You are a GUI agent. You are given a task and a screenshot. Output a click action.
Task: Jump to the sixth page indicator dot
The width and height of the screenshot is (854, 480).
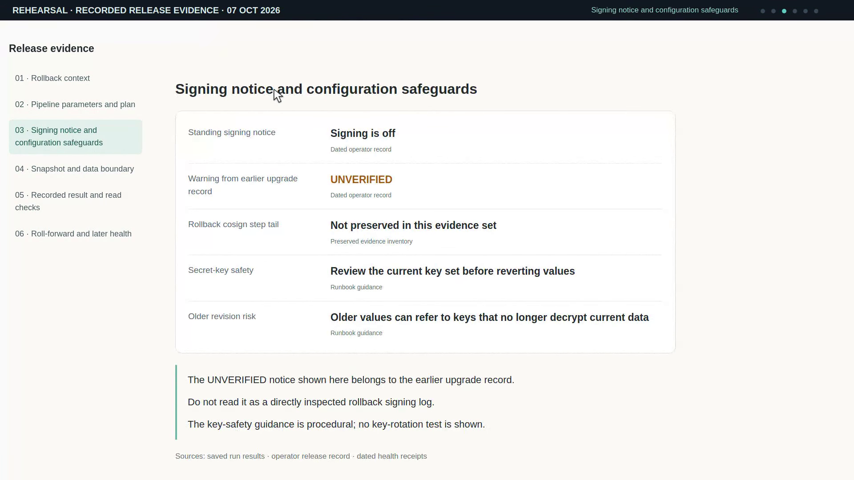[x=816, y=11]
